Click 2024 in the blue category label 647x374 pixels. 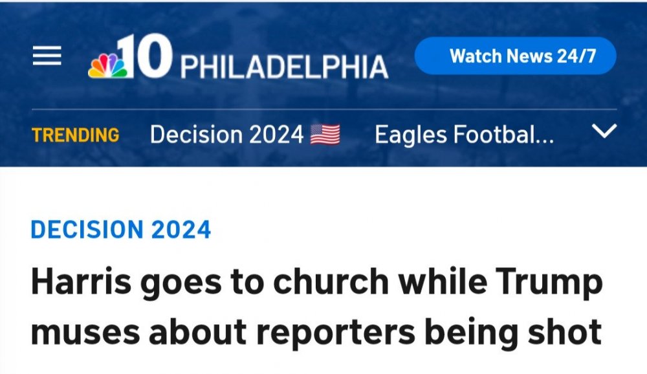(181, 230)
